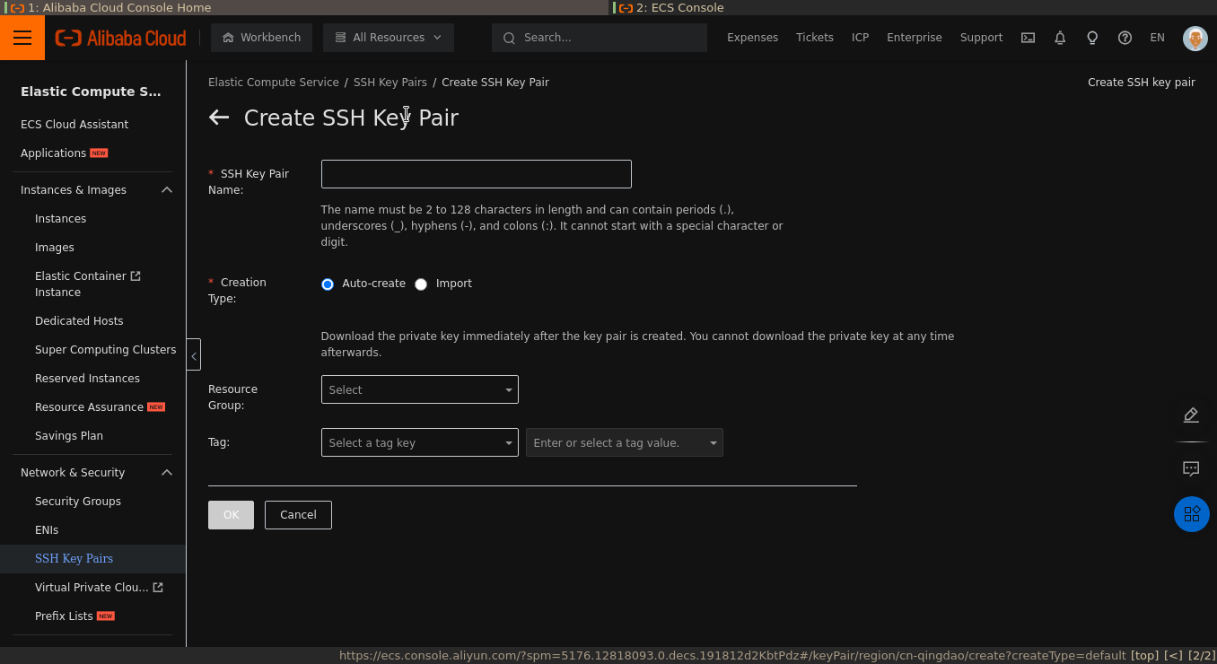Screen dimensions: 1217x664
Task: Open the help question mark icon
Action: 1125,38
